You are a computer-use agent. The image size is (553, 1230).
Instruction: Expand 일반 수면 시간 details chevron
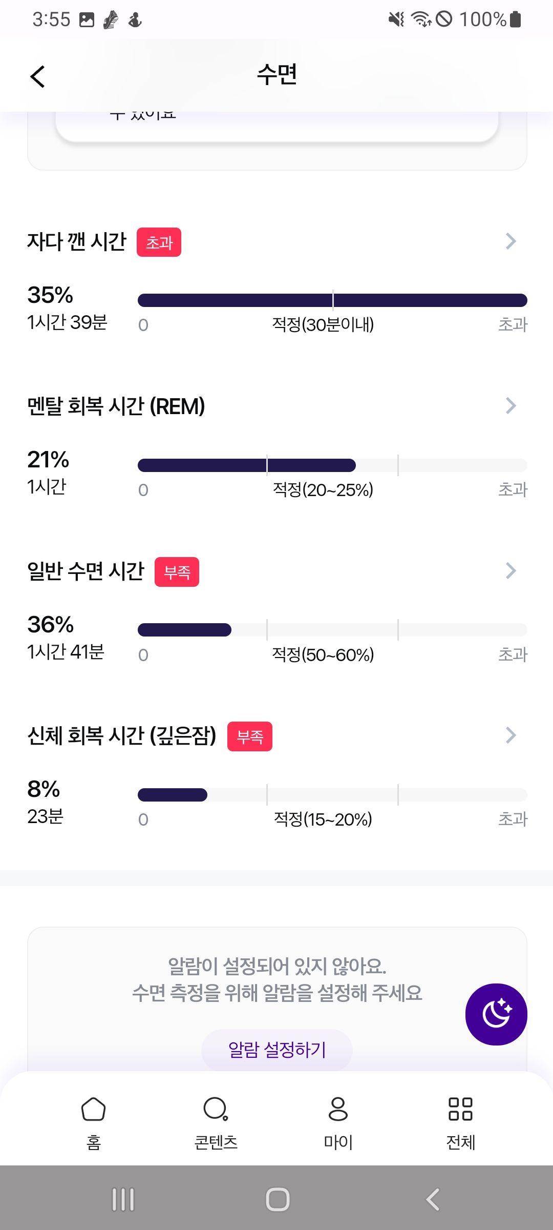[x=511, y=570]
